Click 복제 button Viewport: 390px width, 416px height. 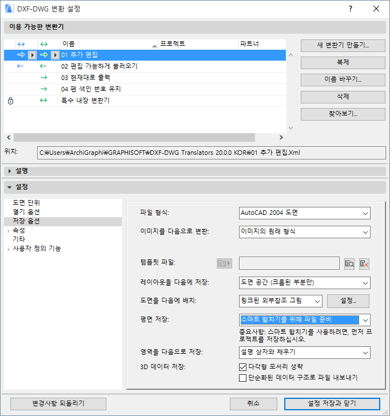[343, 63]
